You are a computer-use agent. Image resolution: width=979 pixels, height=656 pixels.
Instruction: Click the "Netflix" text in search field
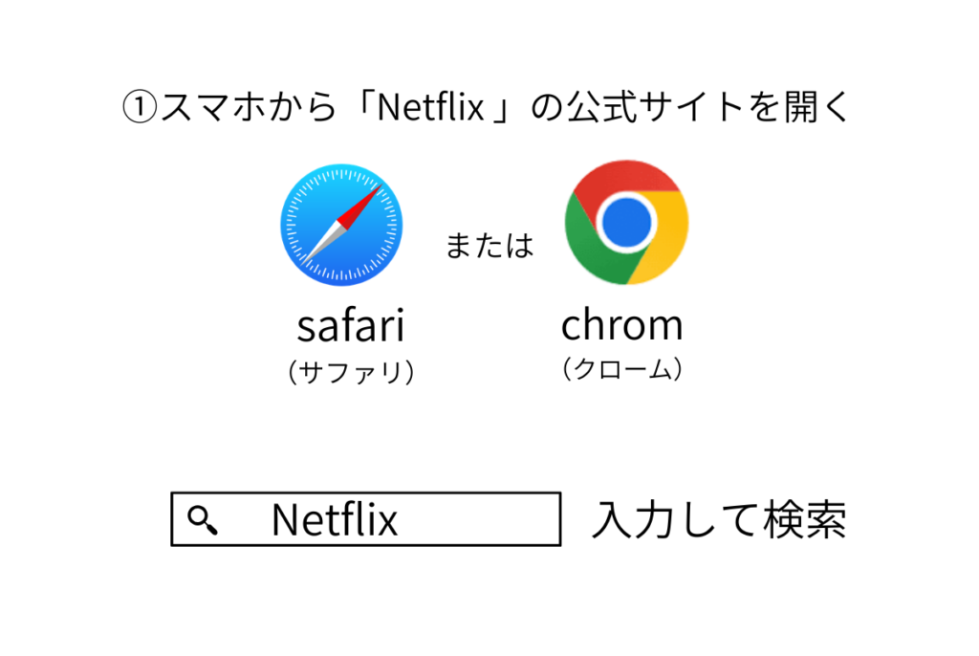[334, 520]
